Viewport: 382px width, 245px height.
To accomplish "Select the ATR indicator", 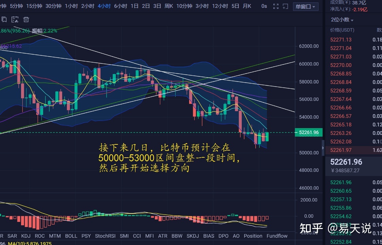I will tap(163, 236).
